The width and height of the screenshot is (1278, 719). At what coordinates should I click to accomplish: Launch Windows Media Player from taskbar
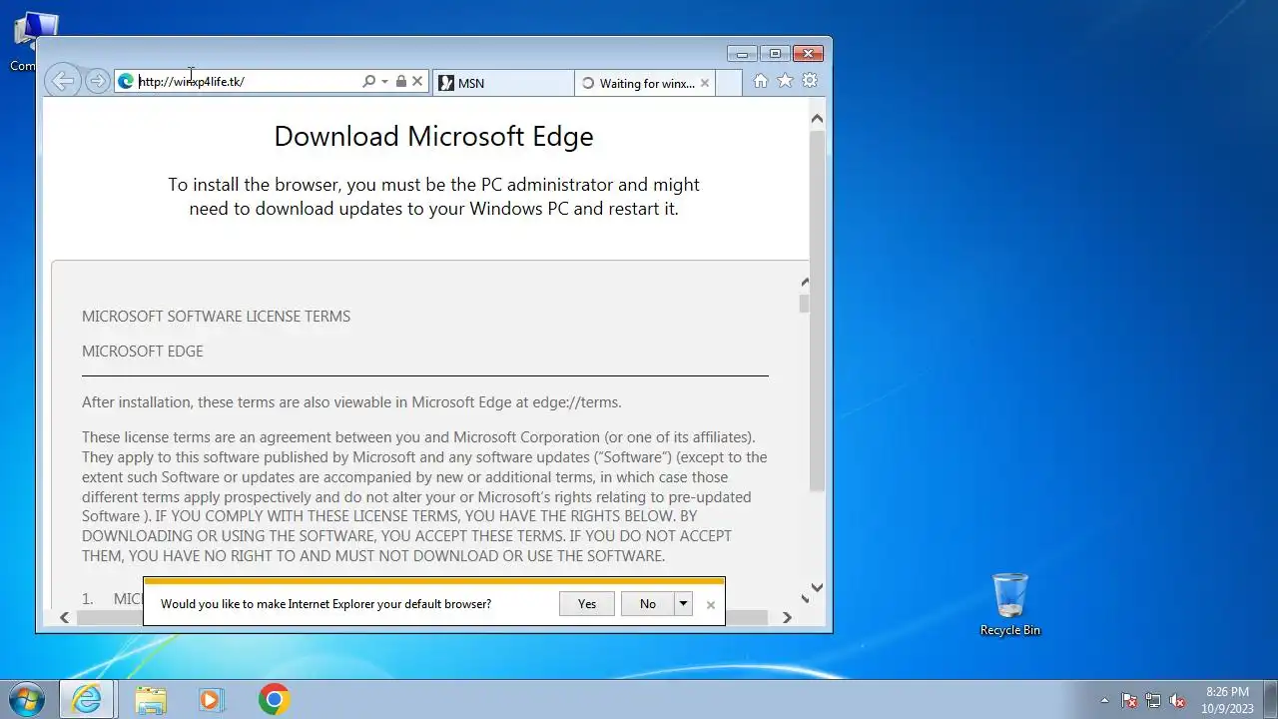pyautogui.click(x=211, y=699)
